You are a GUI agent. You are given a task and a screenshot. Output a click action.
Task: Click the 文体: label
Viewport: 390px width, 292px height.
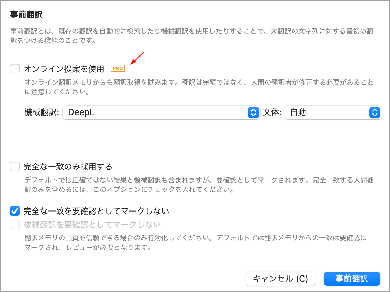click(272, 112)
